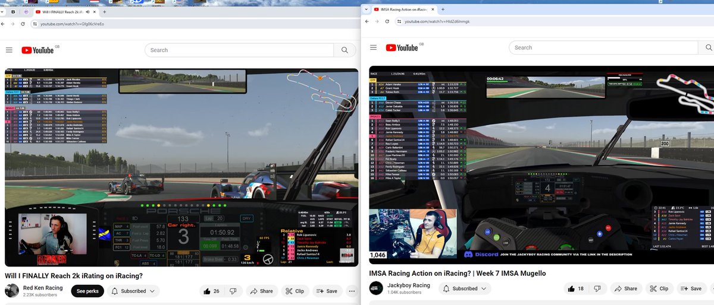
Task: Clip the Red Ken Racing video
Action: pyautogui.click(x=295, y=291)
